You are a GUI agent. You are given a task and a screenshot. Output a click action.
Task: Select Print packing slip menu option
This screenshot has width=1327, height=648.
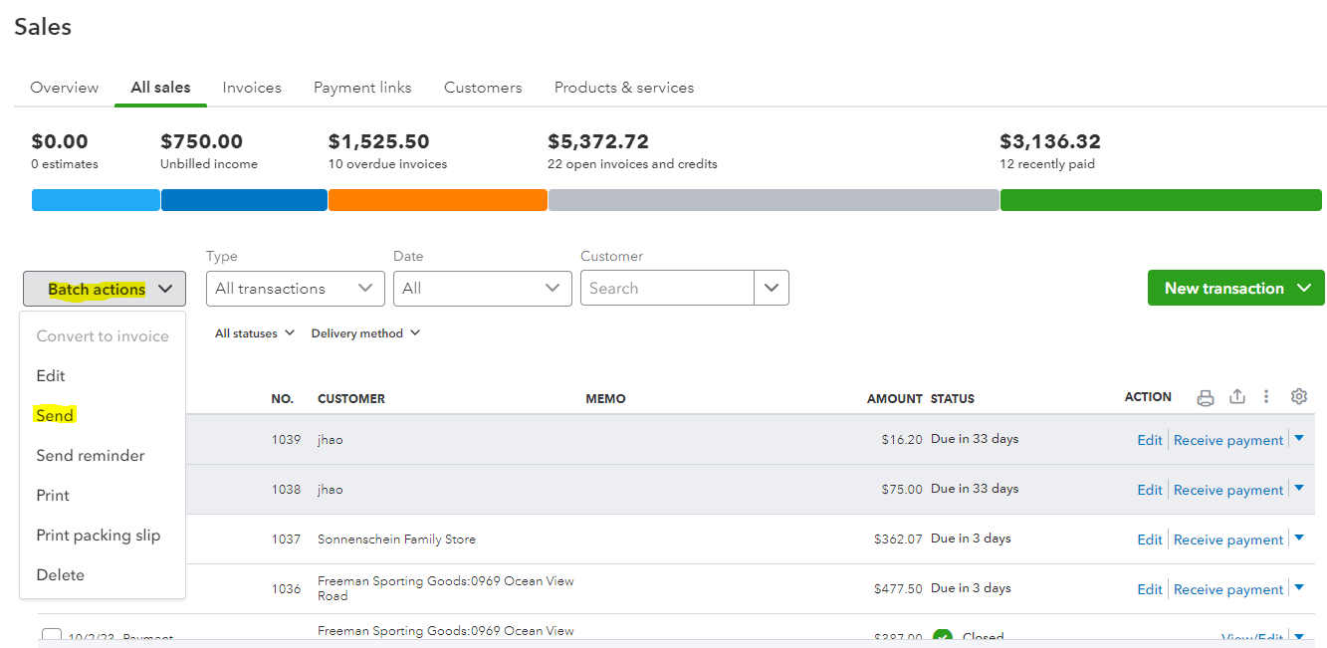click(x=98, y=535)
